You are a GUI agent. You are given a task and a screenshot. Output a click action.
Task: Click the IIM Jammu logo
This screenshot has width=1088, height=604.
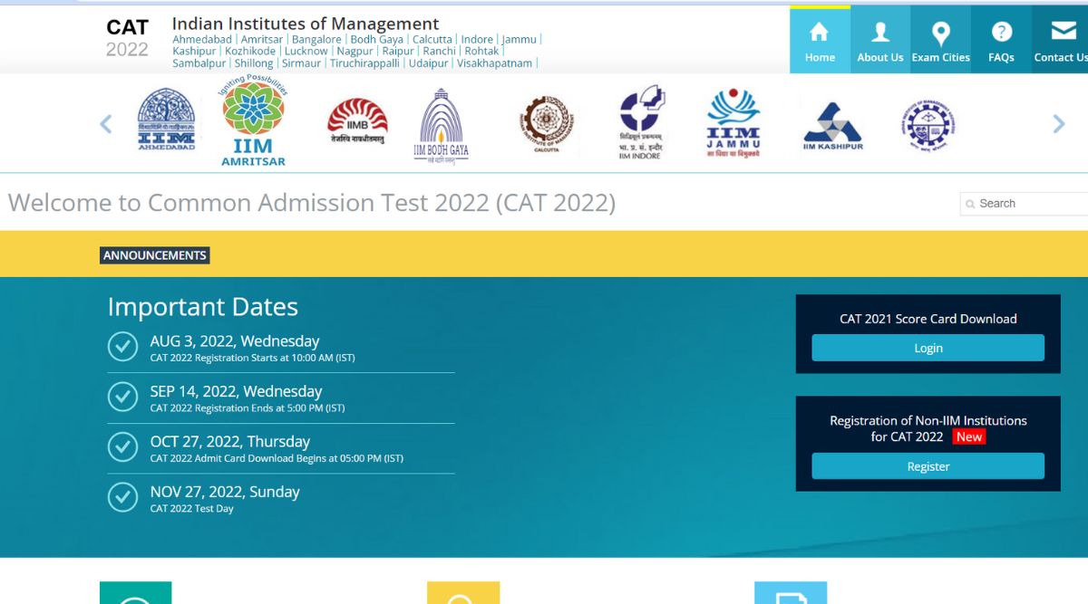(x=733, y=123)
